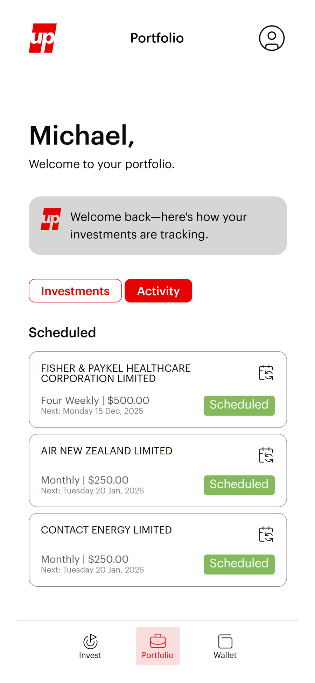Viewport: 315px width, 683px height.
Task: Toggle the Scheduled status on Contact Energy
Action: (x=239, y=564)
